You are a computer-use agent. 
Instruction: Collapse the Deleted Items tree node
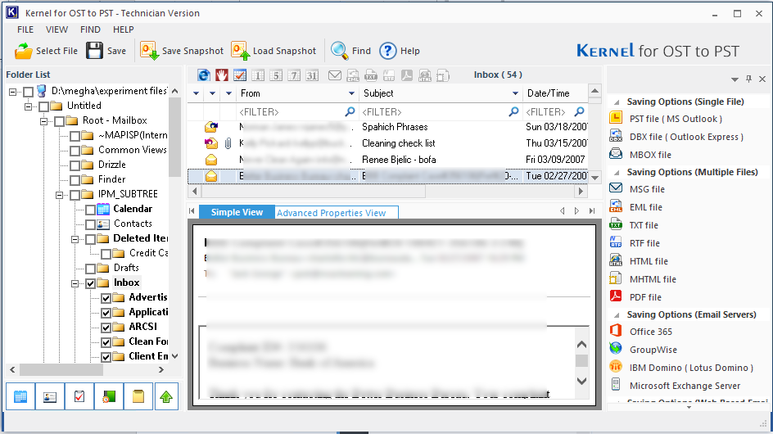point(75,240)
